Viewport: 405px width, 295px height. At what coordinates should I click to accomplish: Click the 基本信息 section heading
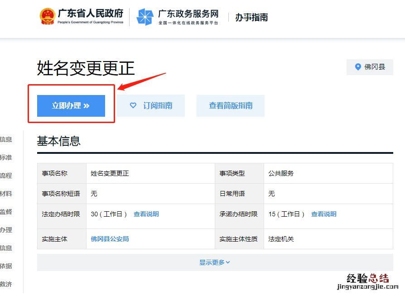coord(58,141)
